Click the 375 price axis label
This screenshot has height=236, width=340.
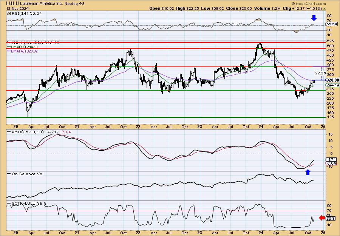tap(330, 69)
